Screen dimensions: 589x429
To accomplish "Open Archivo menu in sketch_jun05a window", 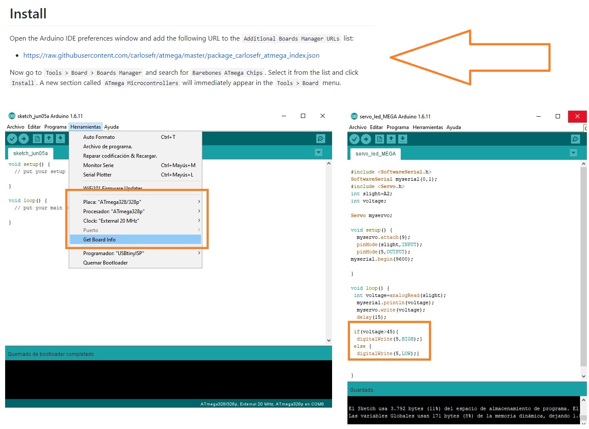I will click(15, 127).
